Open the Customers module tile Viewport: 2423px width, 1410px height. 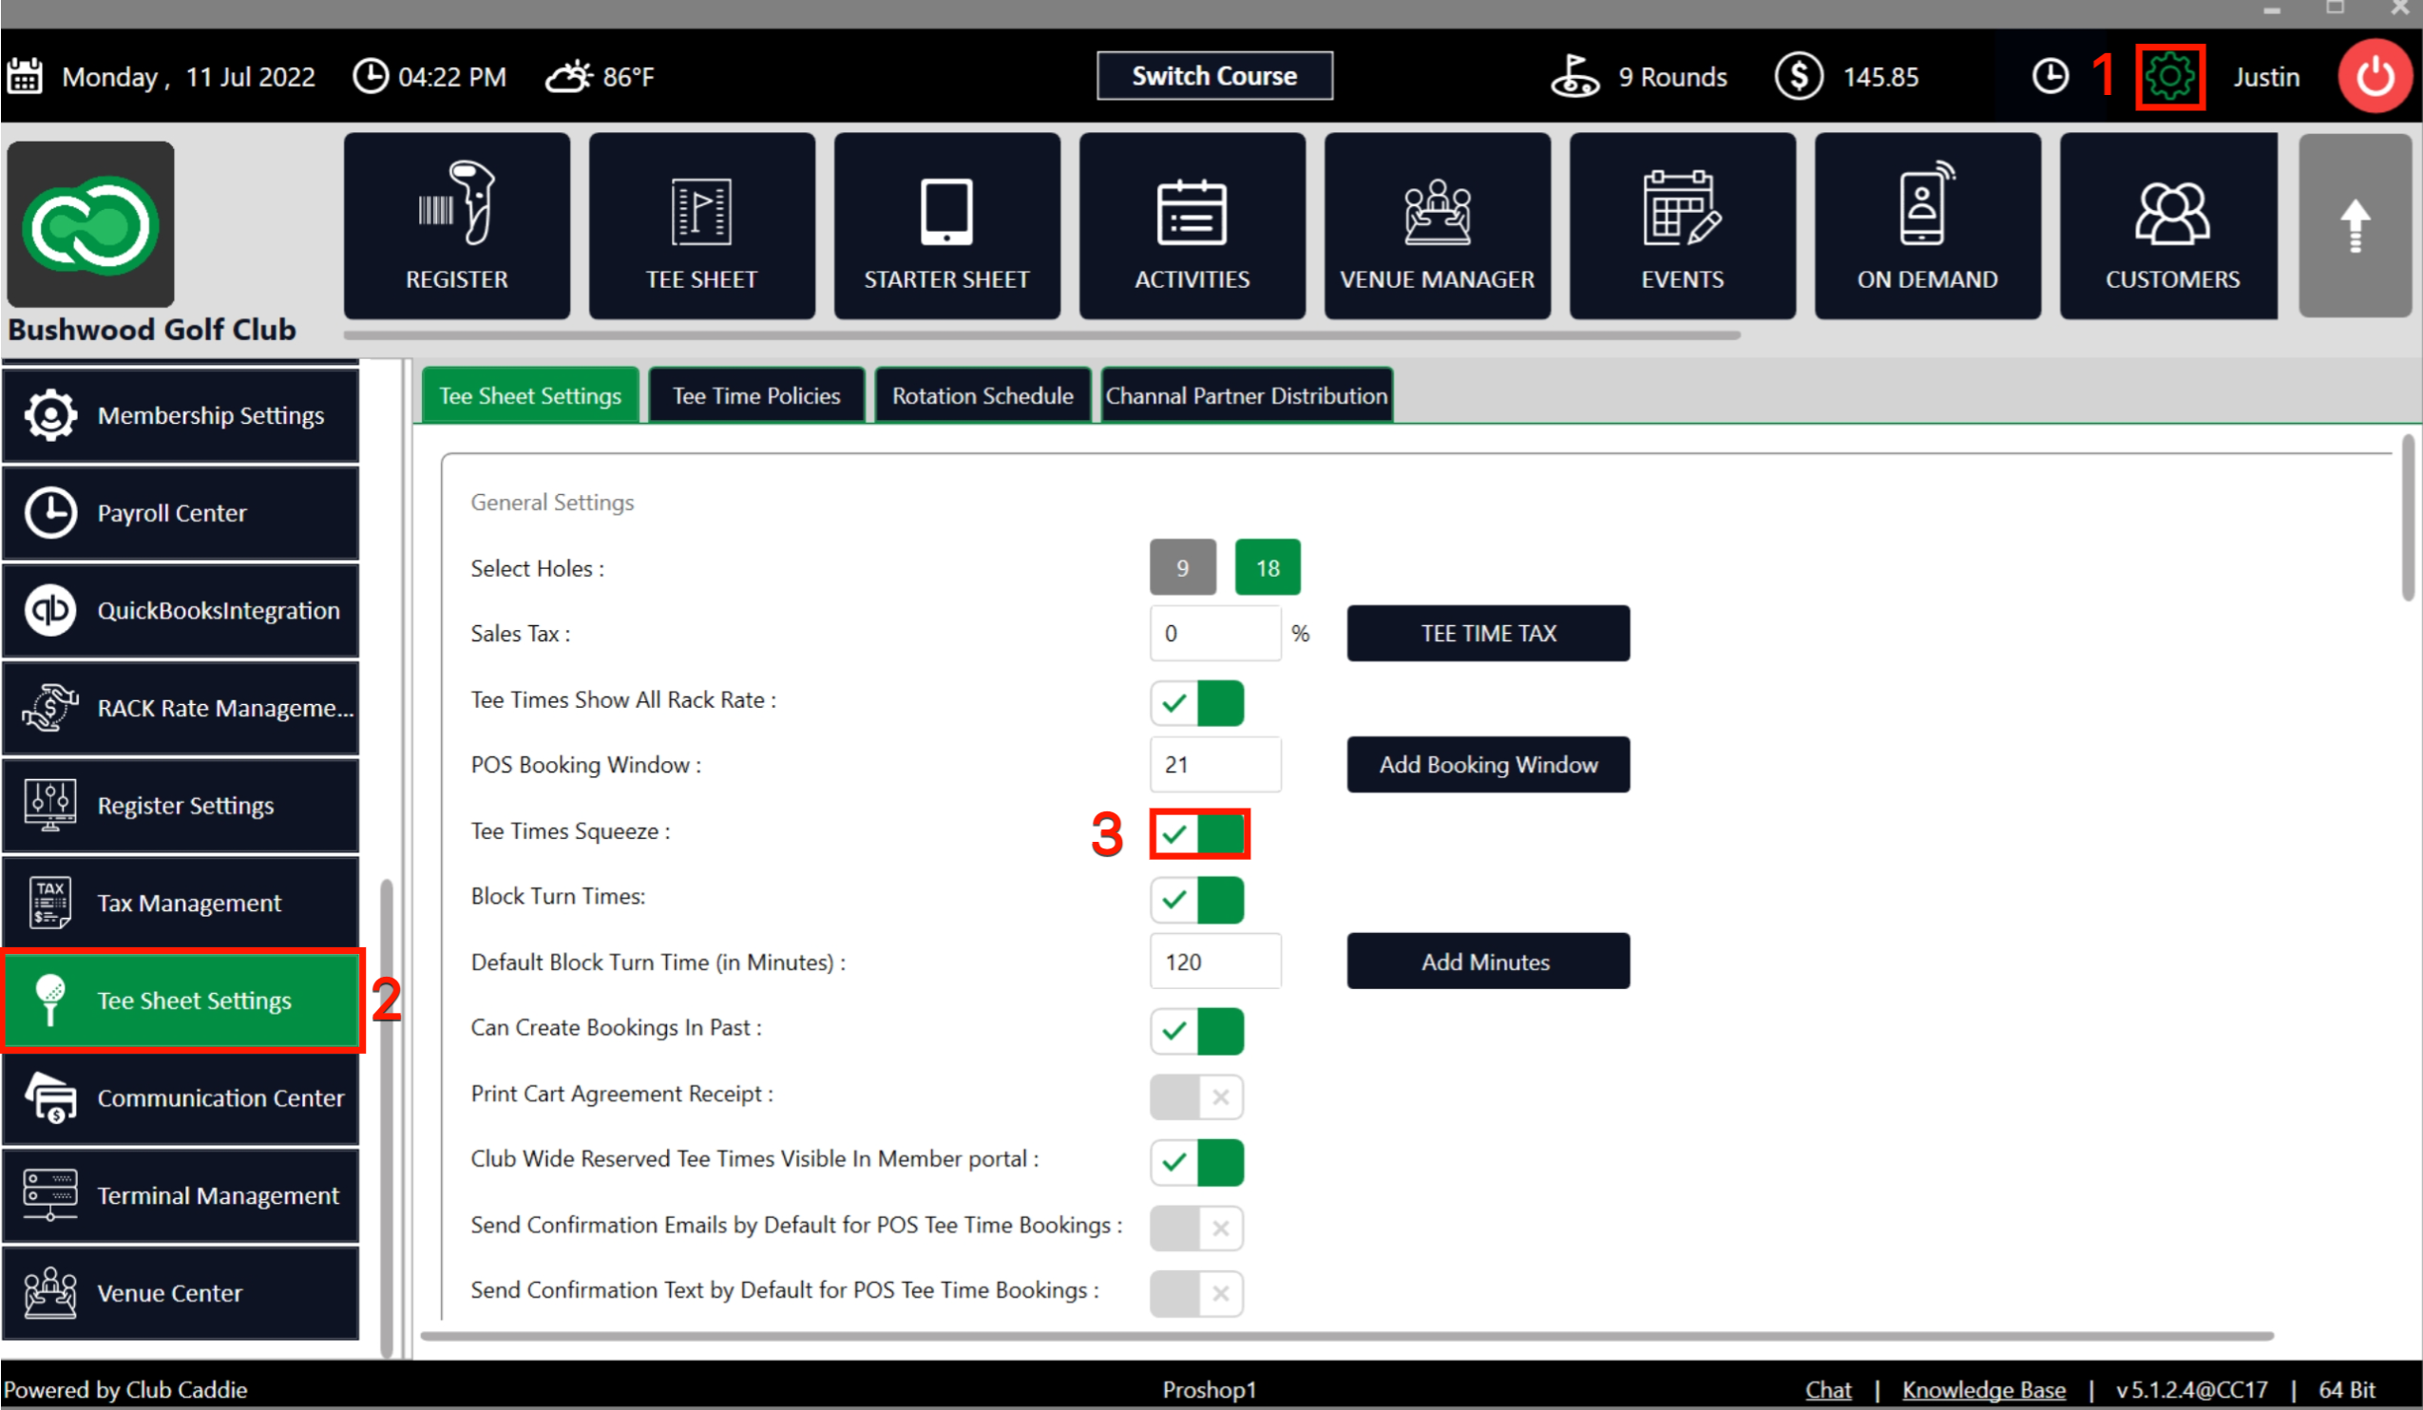tap(2171, 227)
